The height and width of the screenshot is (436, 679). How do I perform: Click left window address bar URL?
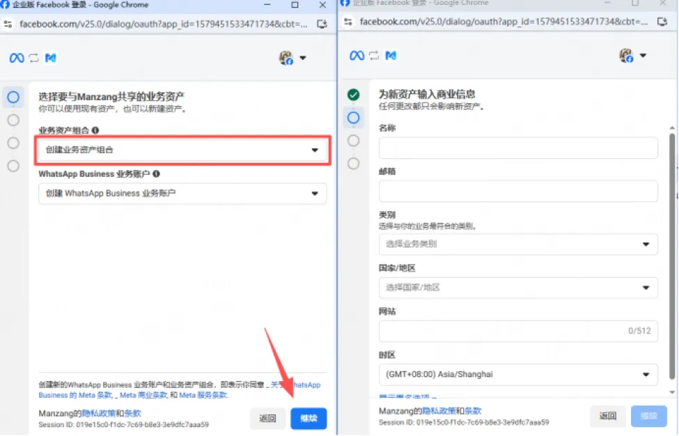[x=164, y=24]
